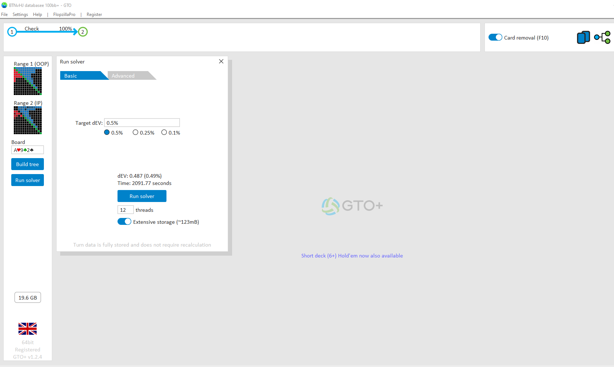Click the GTO+ app icon in the title bar

click(4, 5)
